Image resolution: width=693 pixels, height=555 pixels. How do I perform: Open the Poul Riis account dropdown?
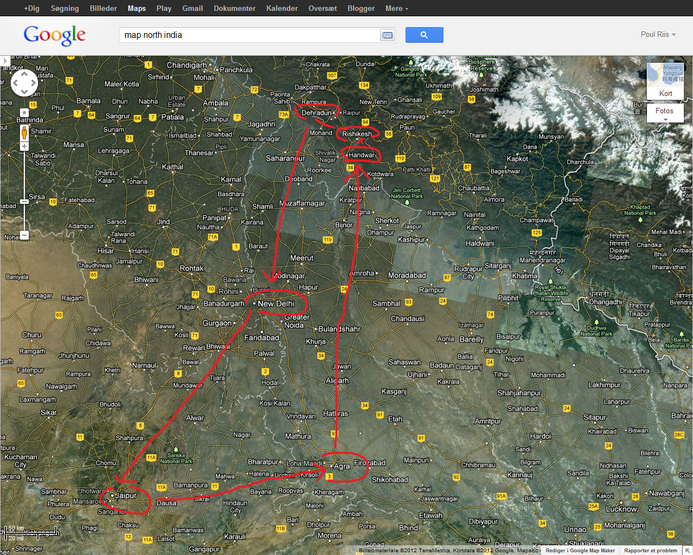pos(658,34)
